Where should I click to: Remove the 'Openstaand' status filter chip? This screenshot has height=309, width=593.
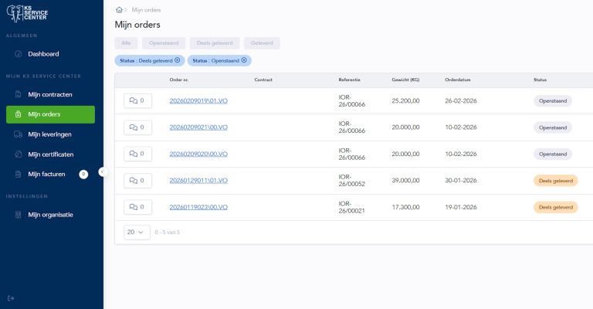[244, 60]
